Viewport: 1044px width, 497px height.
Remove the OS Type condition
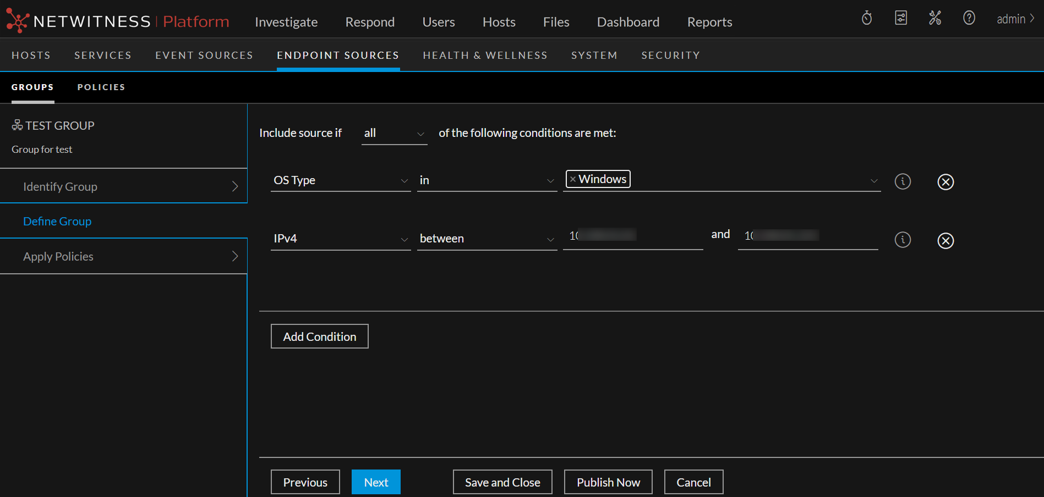(x=945, y=182)
